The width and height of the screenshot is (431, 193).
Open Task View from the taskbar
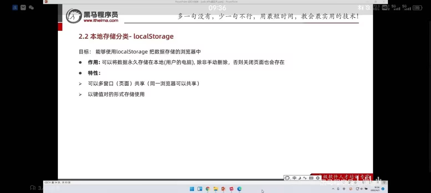point(200,189)
